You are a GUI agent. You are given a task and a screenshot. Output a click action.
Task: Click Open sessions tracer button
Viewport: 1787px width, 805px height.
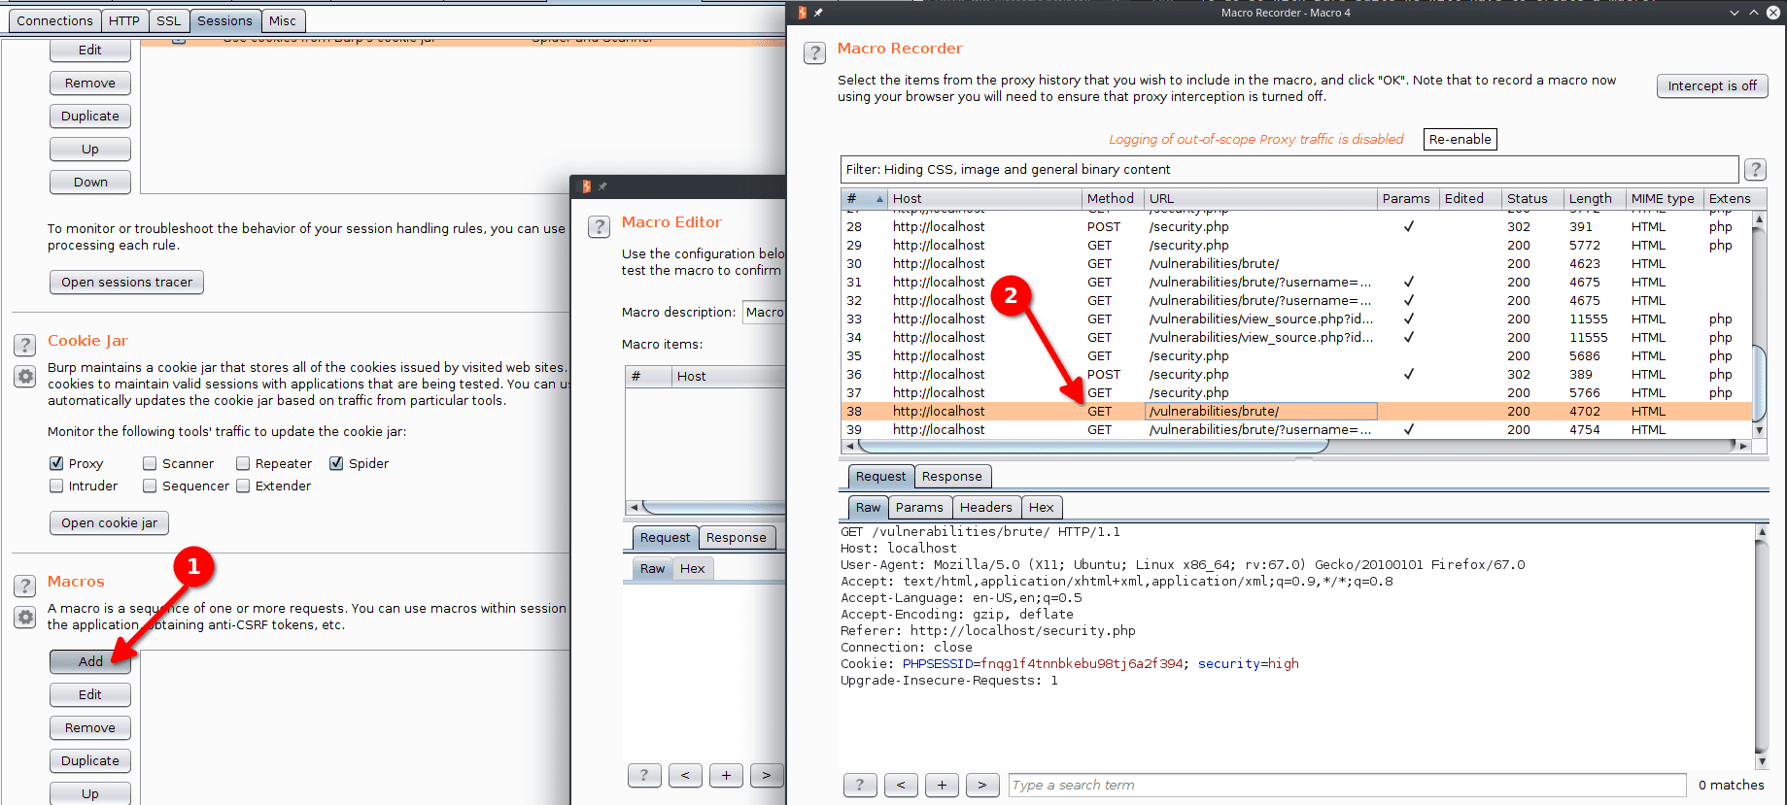click(x=126, y=282)
